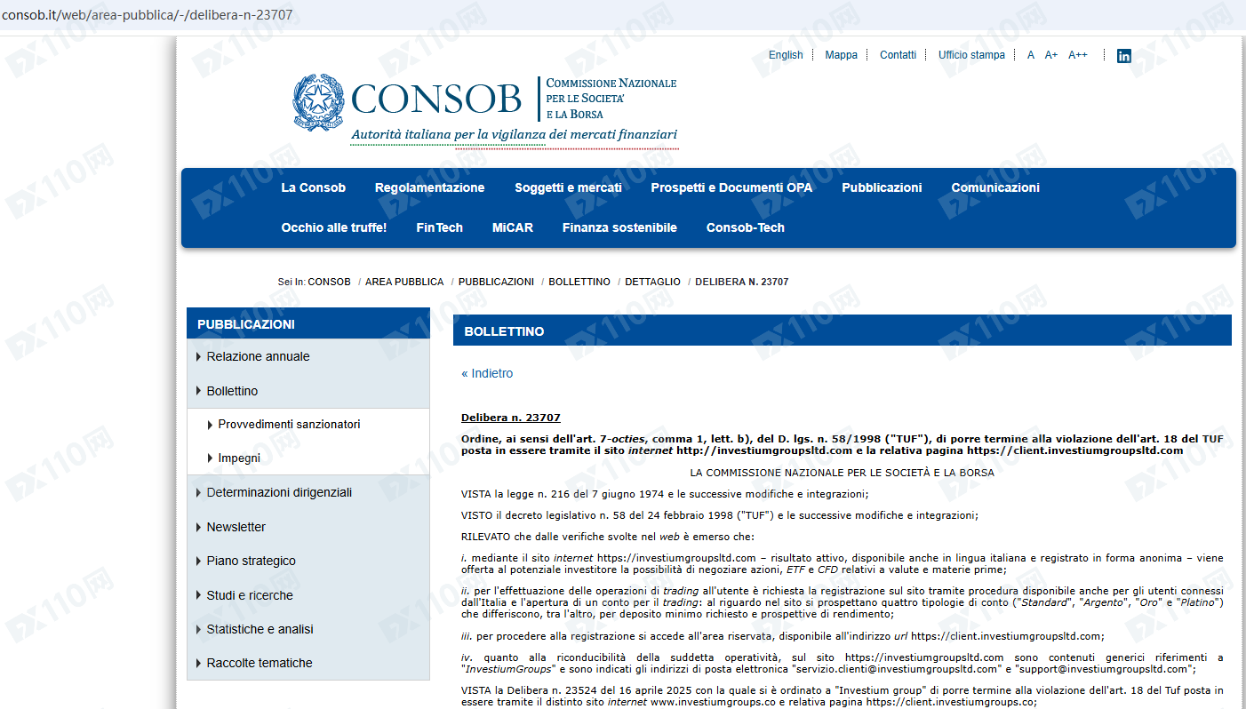Open the La Consob menu
This screenshot has height=709, width=1246.
click(313, 187)
